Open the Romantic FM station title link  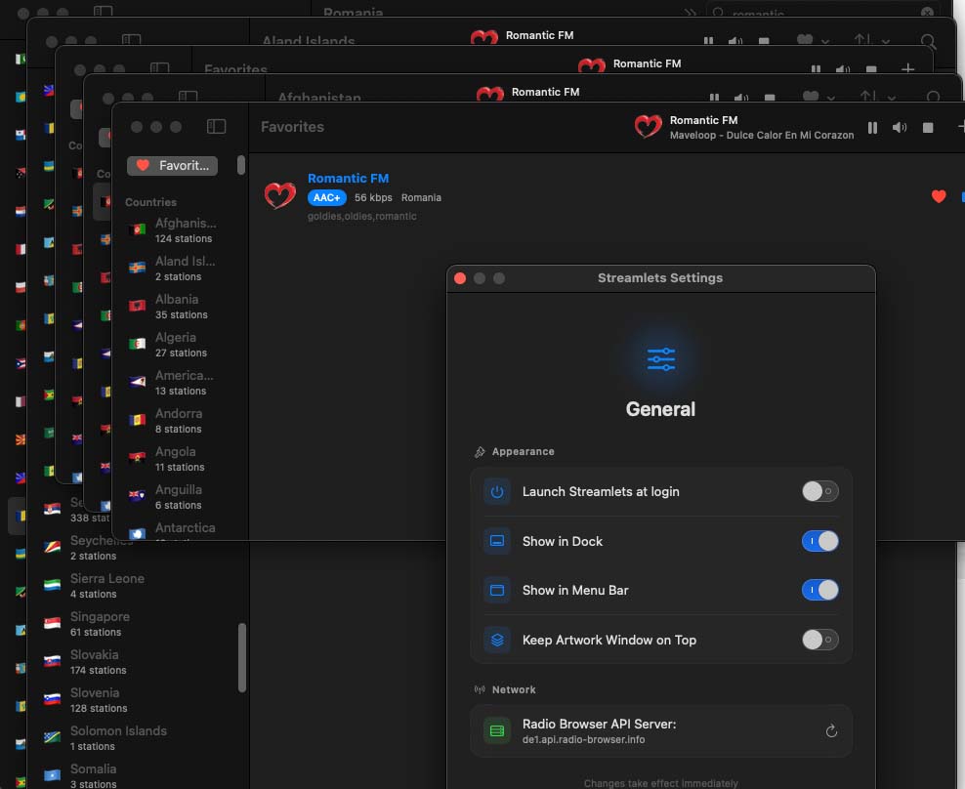pos(348,178)
